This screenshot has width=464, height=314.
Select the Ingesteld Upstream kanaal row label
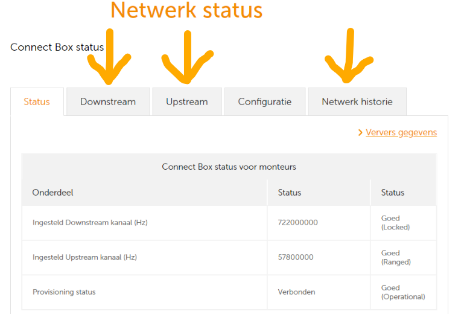(x=84, y=257)
